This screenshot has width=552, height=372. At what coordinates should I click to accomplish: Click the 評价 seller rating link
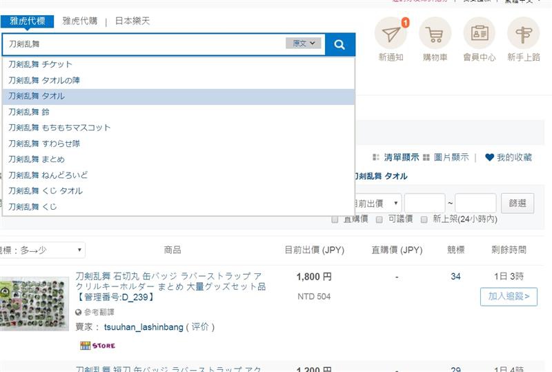click(200, 327)
